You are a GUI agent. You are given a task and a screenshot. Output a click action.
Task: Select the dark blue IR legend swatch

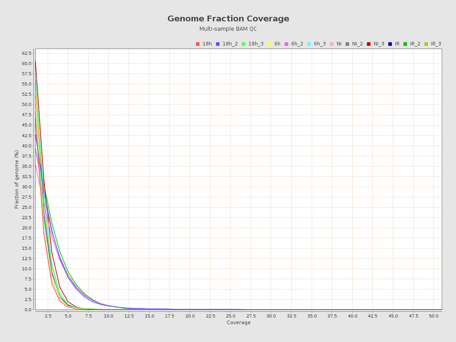(390, 44)
